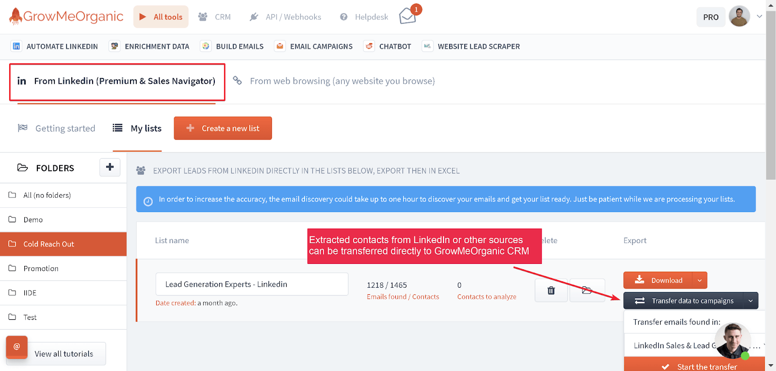
Task: Click the PRO plan badge
Action: (x=711, y=17)
